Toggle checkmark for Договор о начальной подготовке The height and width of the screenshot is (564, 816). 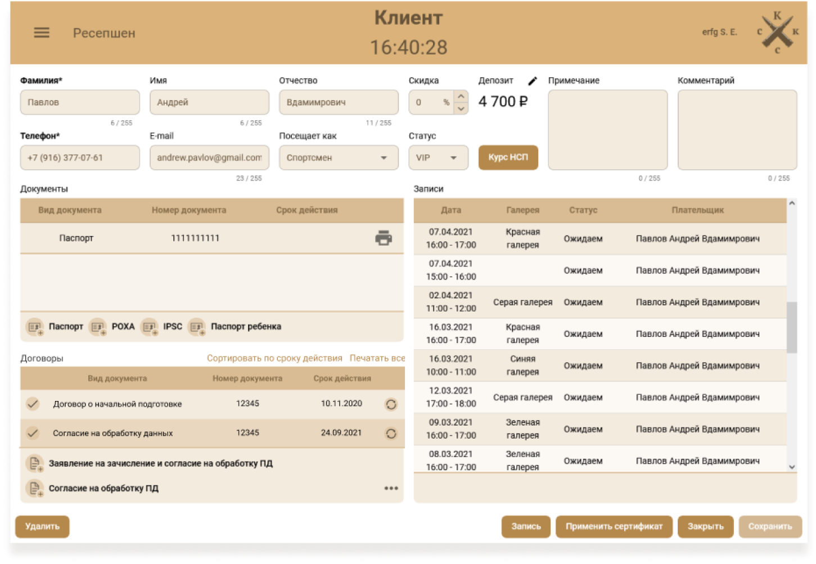pos(33,404)
